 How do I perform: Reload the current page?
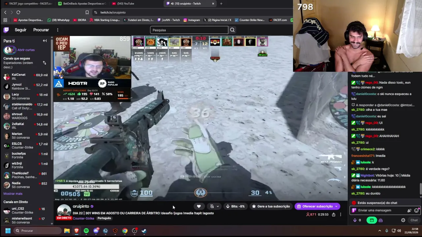(x=18, y=12)
